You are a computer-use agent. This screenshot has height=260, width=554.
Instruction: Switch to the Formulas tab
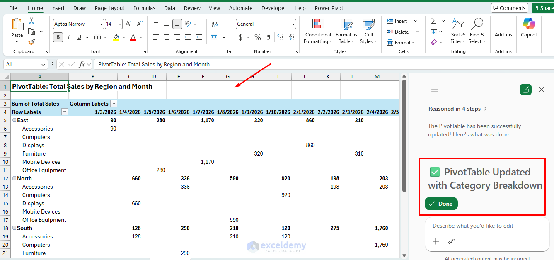pos(144,8)
